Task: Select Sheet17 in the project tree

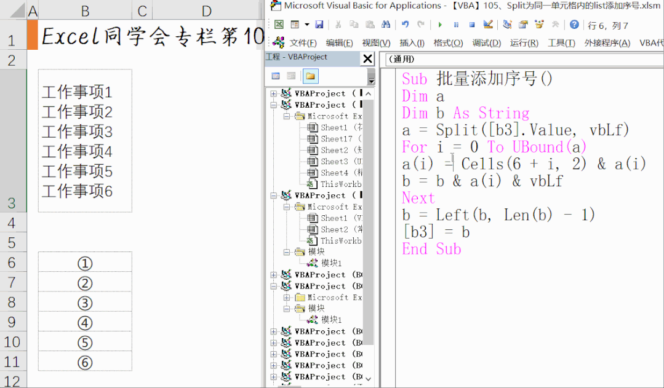Action: (336, 139)
